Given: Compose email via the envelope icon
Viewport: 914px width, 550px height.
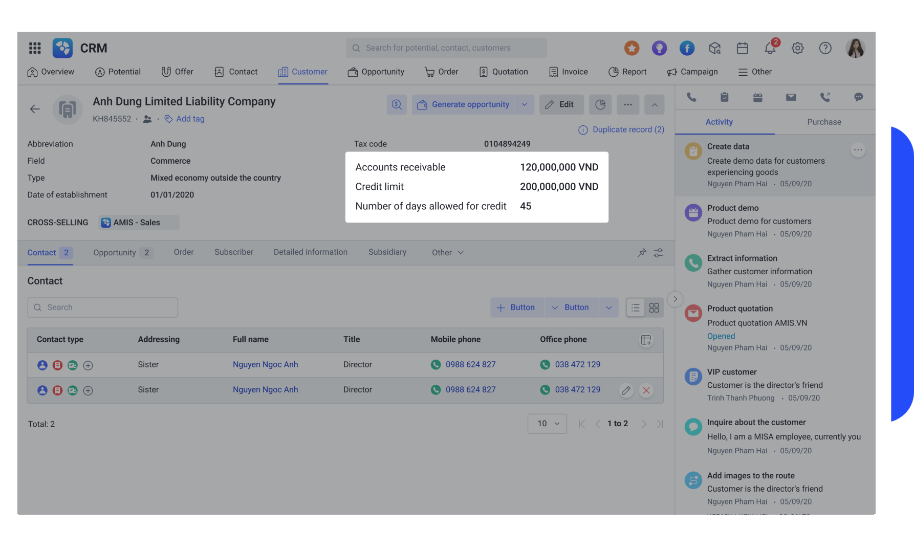Looking at the screenshot, I should click(791, 97).
